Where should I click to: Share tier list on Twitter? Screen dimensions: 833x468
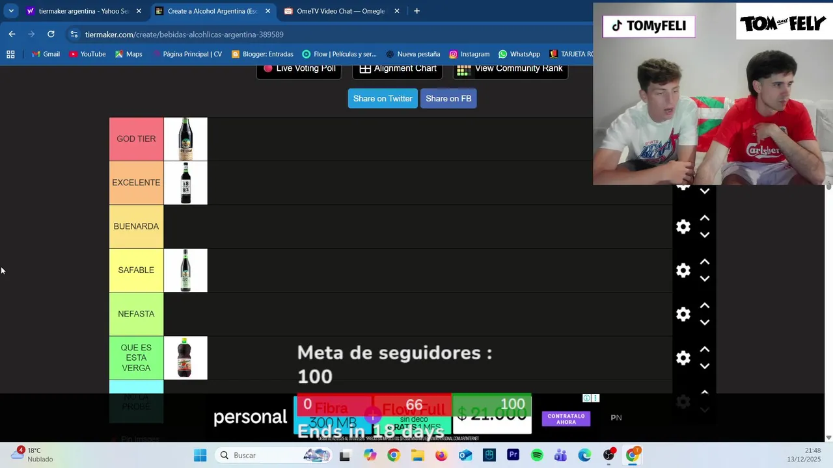(x=383, y=99)
